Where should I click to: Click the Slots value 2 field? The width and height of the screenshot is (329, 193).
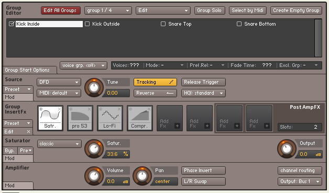coord(300,127)
